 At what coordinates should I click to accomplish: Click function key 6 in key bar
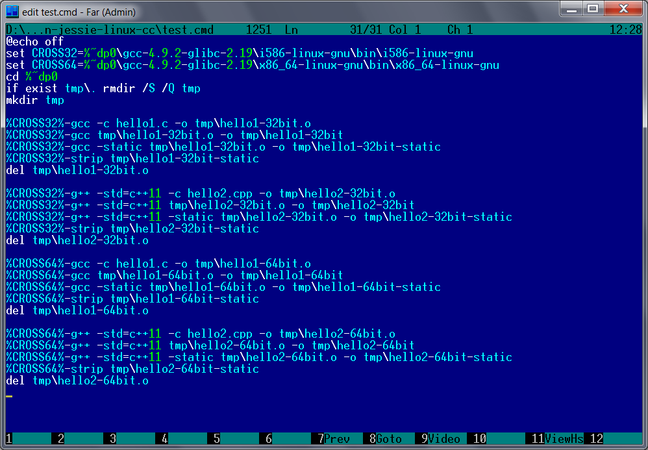click(288, 438)
